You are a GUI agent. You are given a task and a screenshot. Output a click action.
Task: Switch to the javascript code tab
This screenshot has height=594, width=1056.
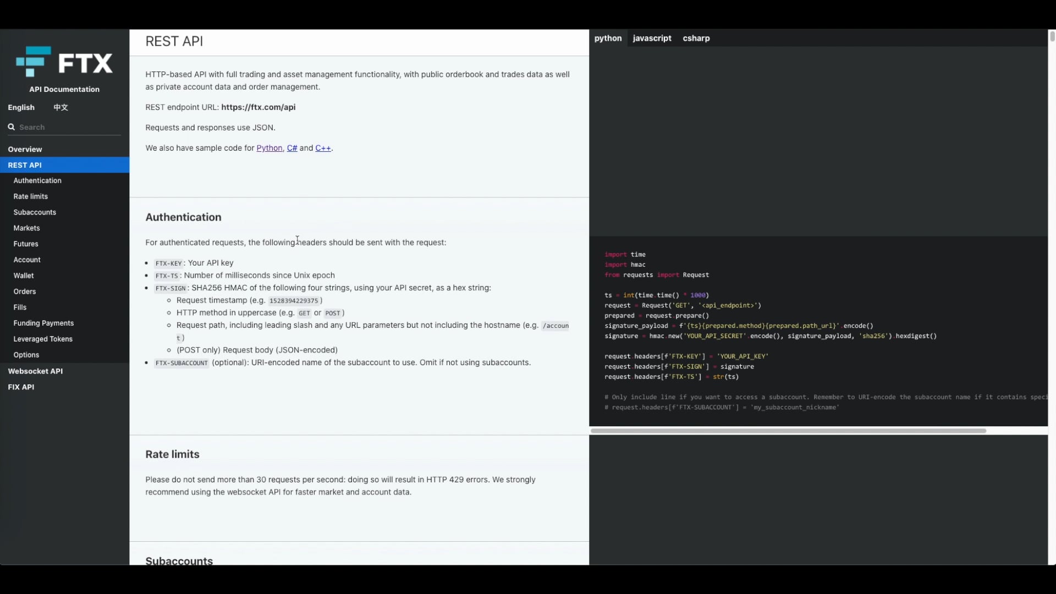pos(652,38)
